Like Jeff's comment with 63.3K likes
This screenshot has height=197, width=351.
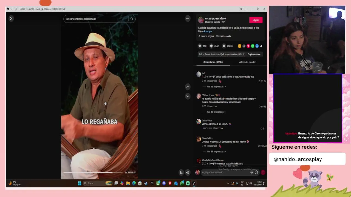click(x=259, y=81)
